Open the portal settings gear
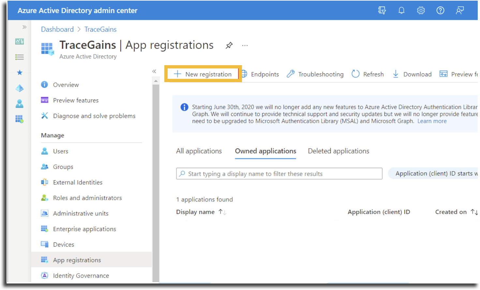 421,10
